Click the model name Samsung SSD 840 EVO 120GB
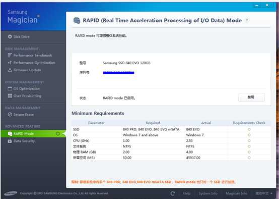Image resolution: width=279 pixels, height=199 pixels. click(127, 63)
